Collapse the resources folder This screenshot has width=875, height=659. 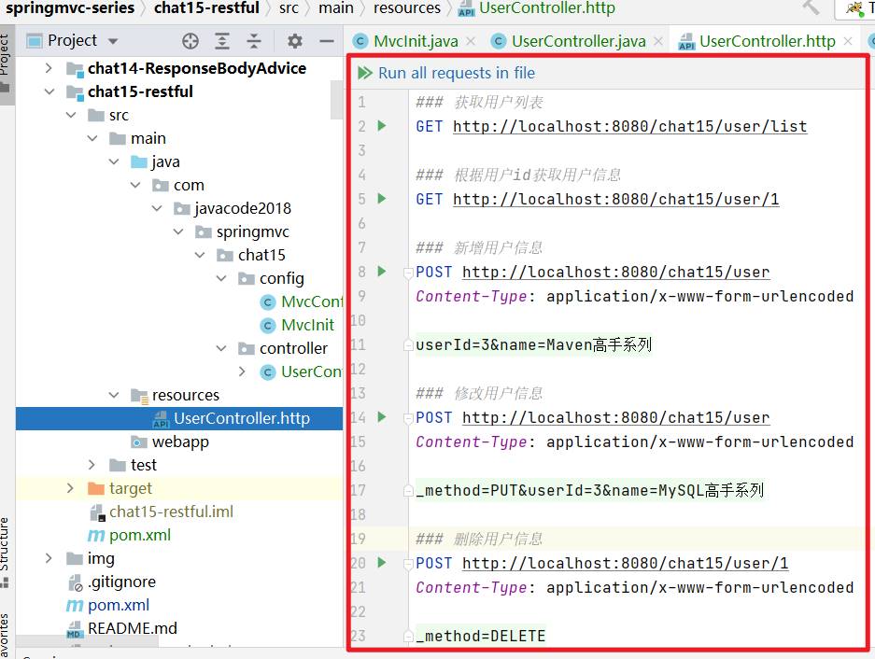(114, 395)
